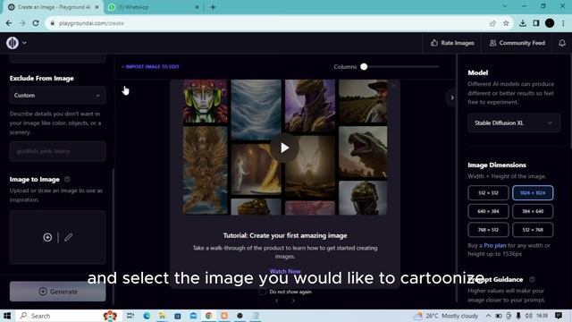Open the Exclude From Image Custom dropdown

(57, 96)
